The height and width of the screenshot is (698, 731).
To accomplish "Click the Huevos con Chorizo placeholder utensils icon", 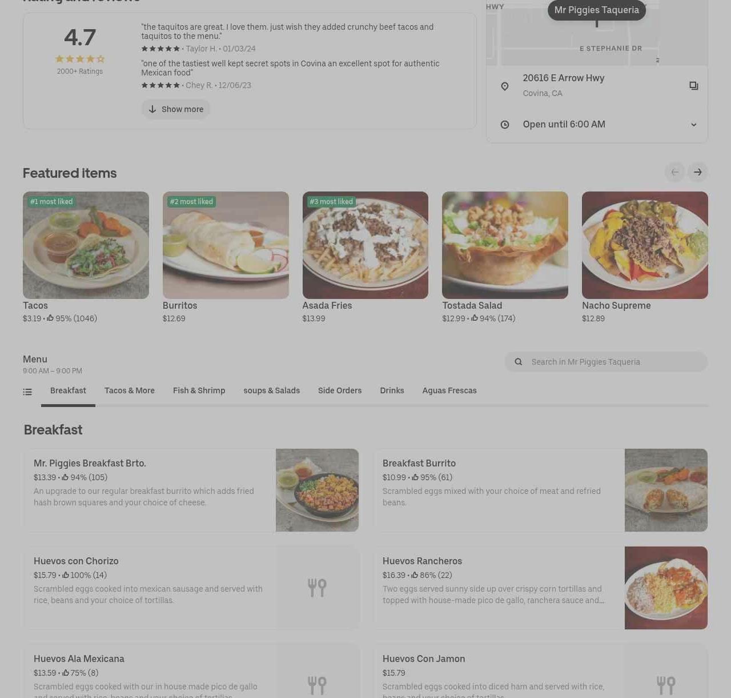I will [x=317, y=588].
